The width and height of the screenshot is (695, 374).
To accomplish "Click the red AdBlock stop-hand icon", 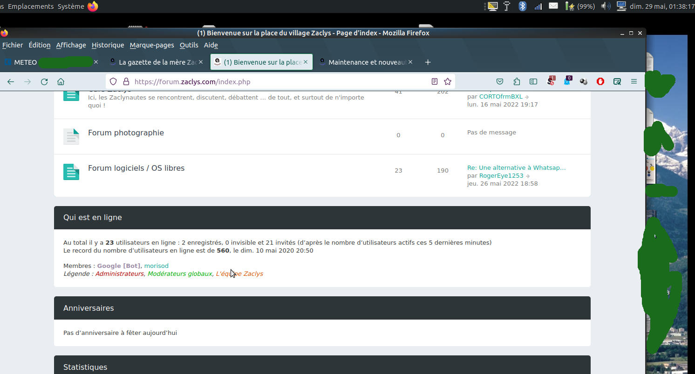I will click(600, 82).
